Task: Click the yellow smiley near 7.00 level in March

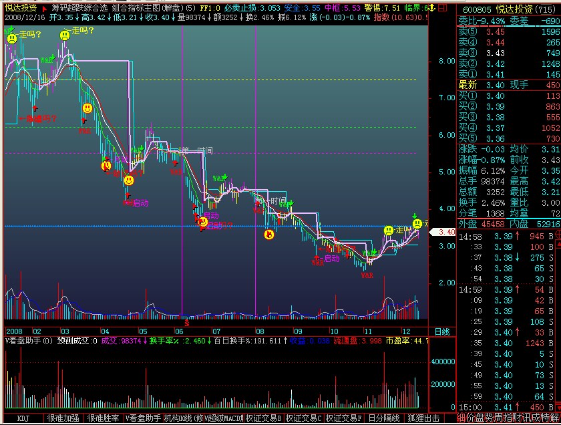Action: 87,108
